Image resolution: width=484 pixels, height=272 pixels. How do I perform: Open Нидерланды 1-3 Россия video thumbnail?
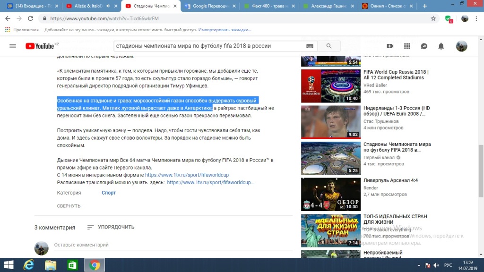point(330,122)
